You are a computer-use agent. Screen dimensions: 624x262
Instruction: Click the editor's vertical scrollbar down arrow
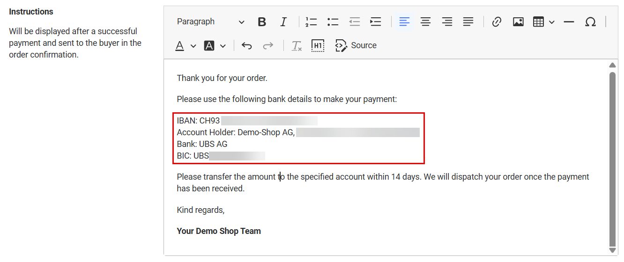[612, 250]
